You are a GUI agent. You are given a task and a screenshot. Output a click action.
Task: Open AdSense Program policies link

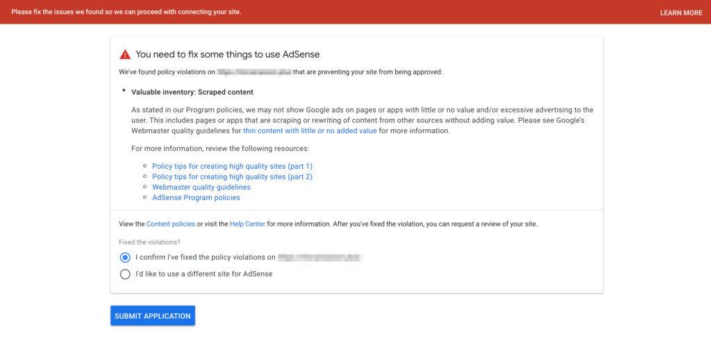tap(196, 198)
